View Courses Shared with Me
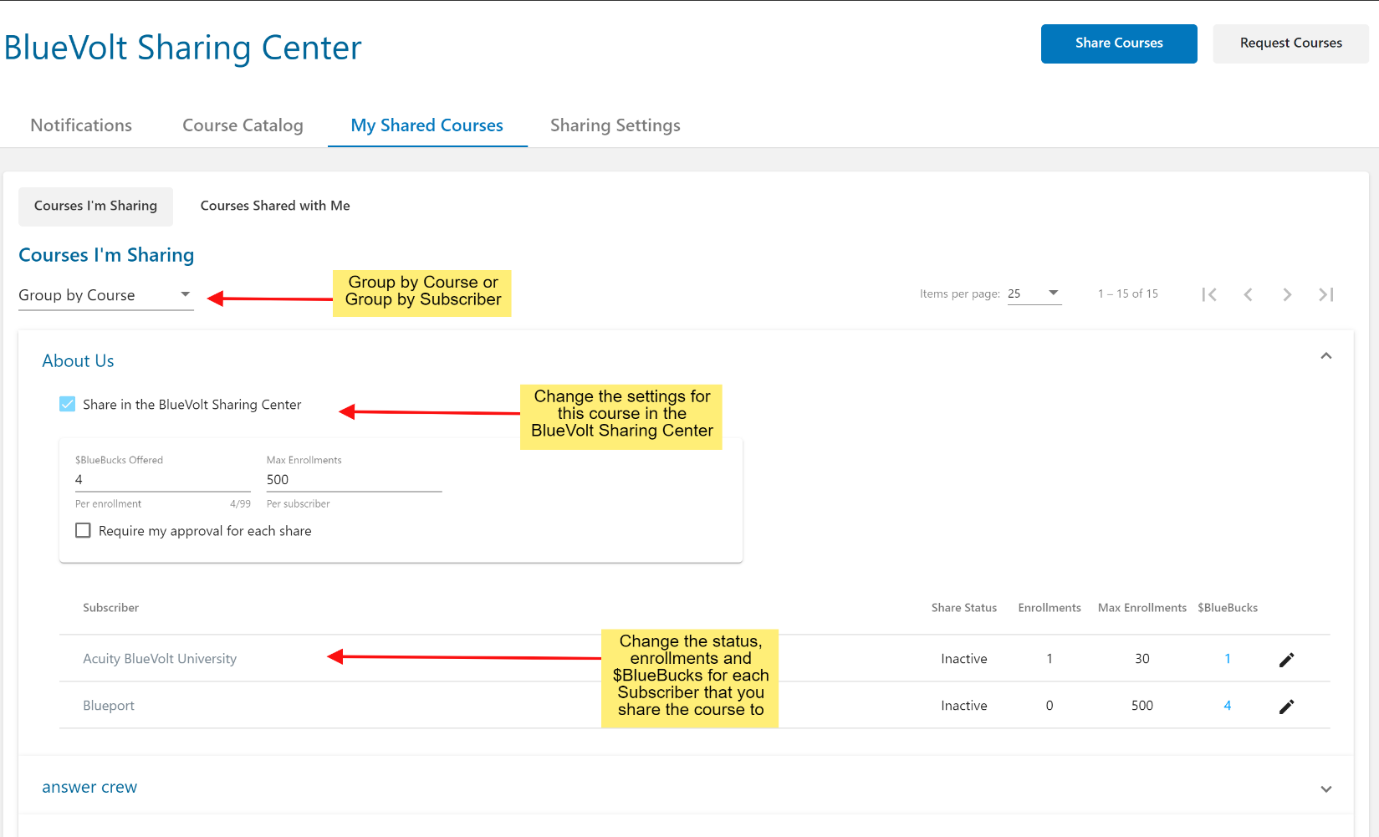This screenshot has height=837, width=1379. point(274,206)
